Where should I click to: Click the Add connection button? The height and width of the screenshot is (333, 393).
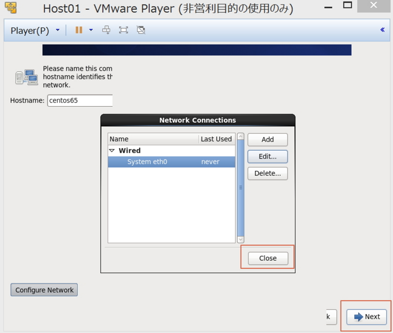268,139
